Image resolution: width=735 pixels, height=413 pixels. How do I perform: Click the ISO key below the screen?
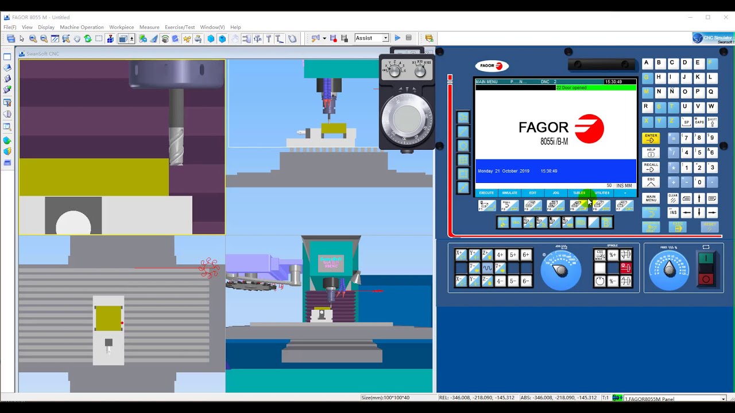click(x=516, y=223)
